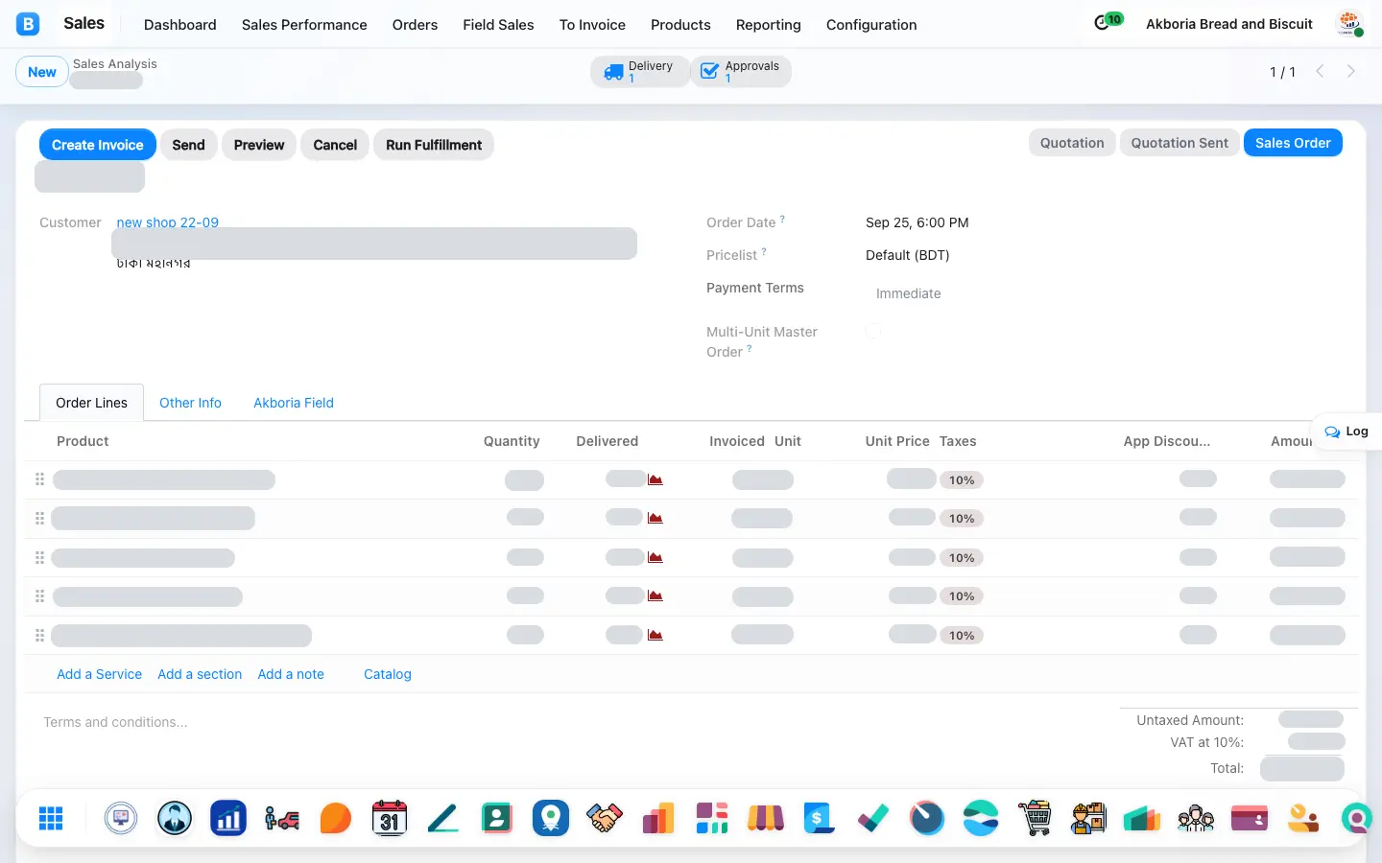Open the Delivery smart button
This screenshot has height=863, width=1382.
tap(640, 71)
